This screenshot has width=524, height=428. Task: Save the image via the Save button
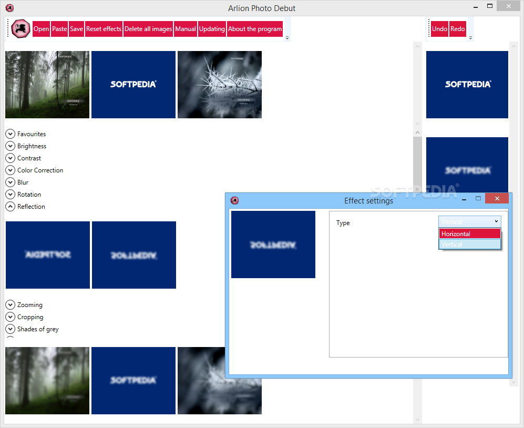pyautogui.click(x=77, y=29)
